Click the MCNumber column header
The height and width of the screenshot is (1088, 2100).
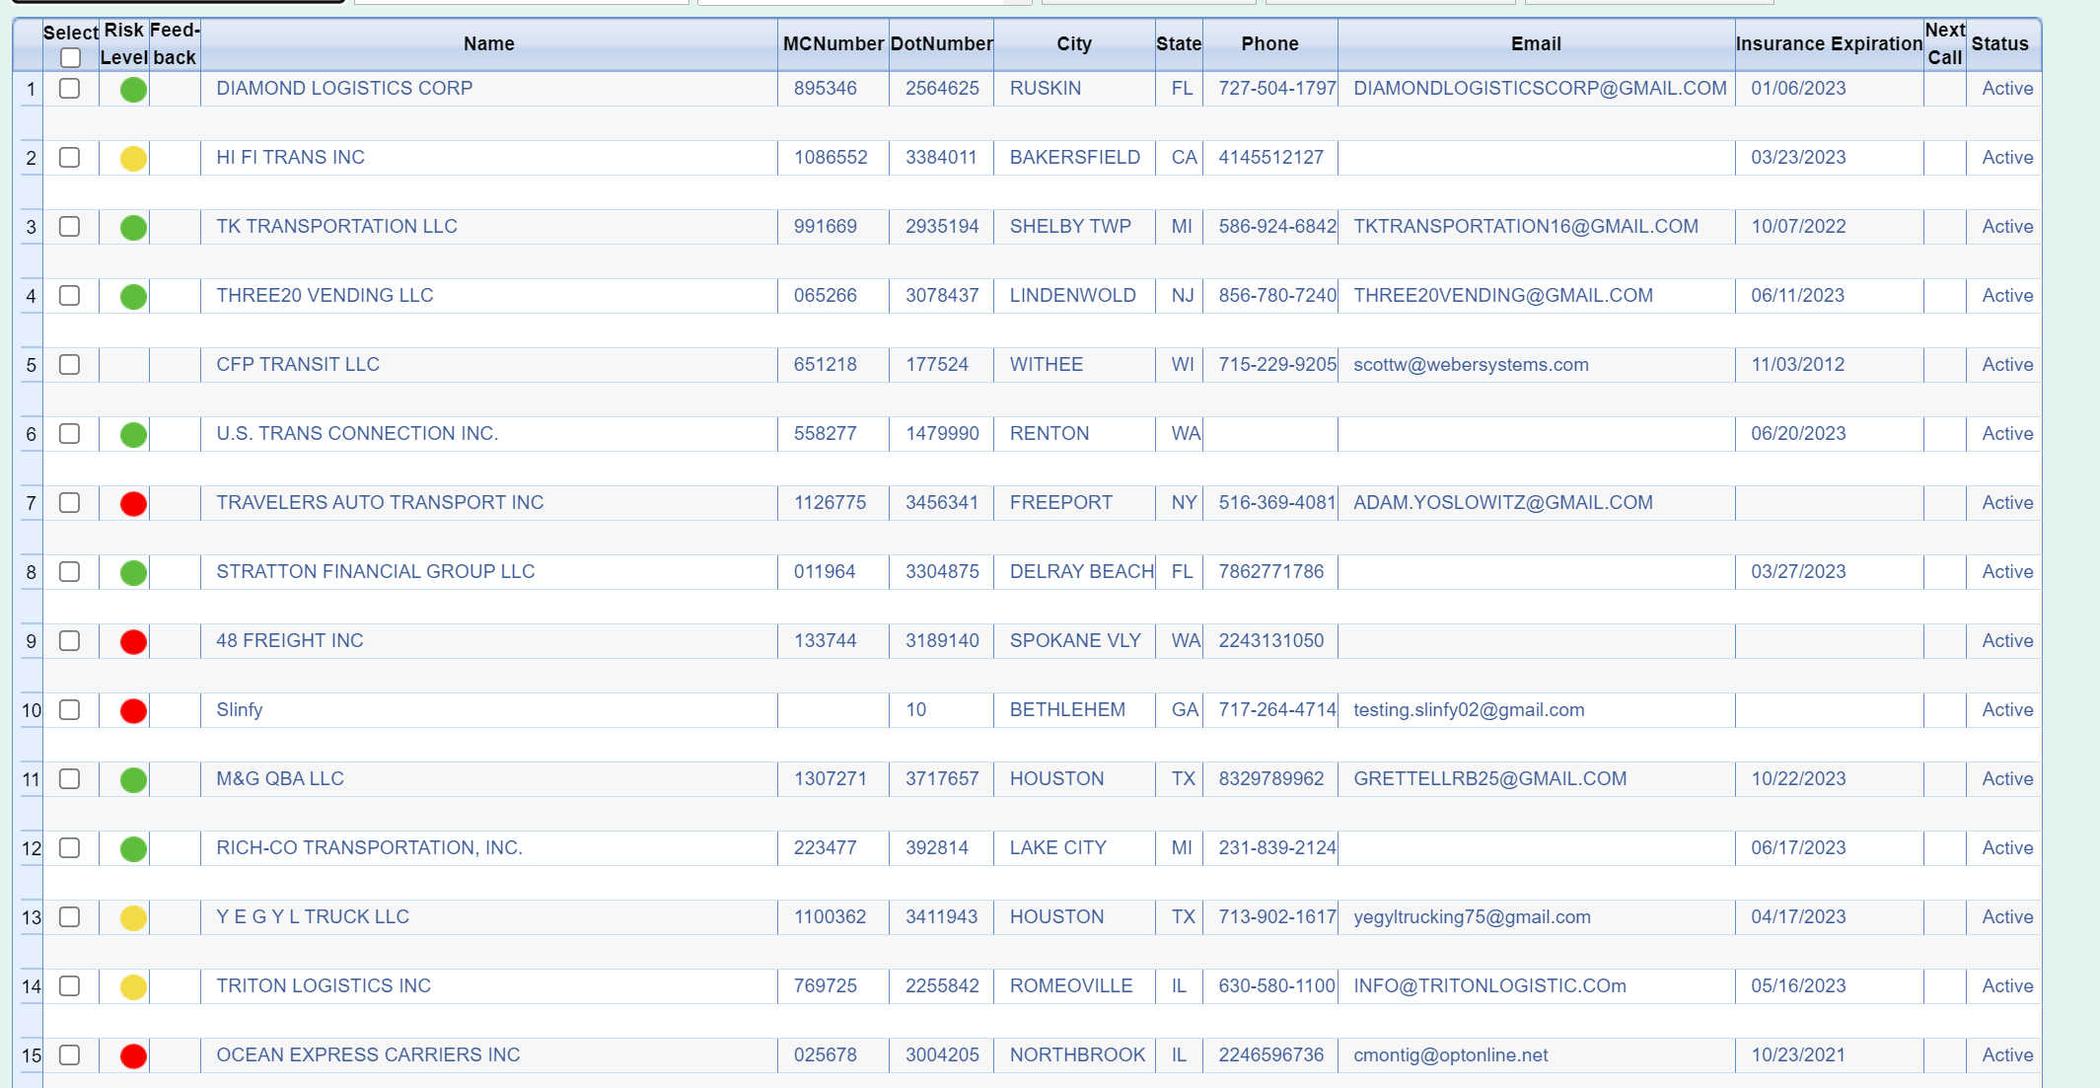coord(833,43)
